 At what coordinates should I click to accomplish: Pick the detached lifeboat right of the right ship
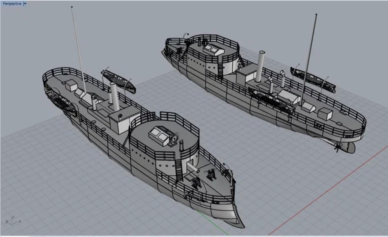click(x=312, y=79)
